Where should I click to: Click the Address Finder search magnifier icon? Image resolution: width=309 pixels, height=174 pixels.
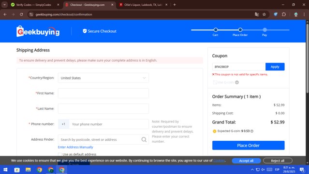click(144, 139)
